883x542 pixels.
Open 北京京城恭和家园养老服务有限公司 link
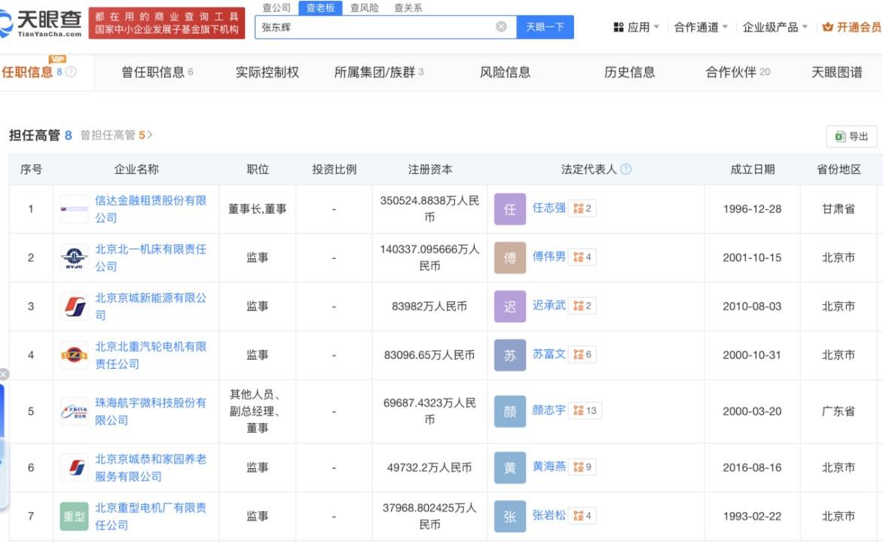[151, 467]
